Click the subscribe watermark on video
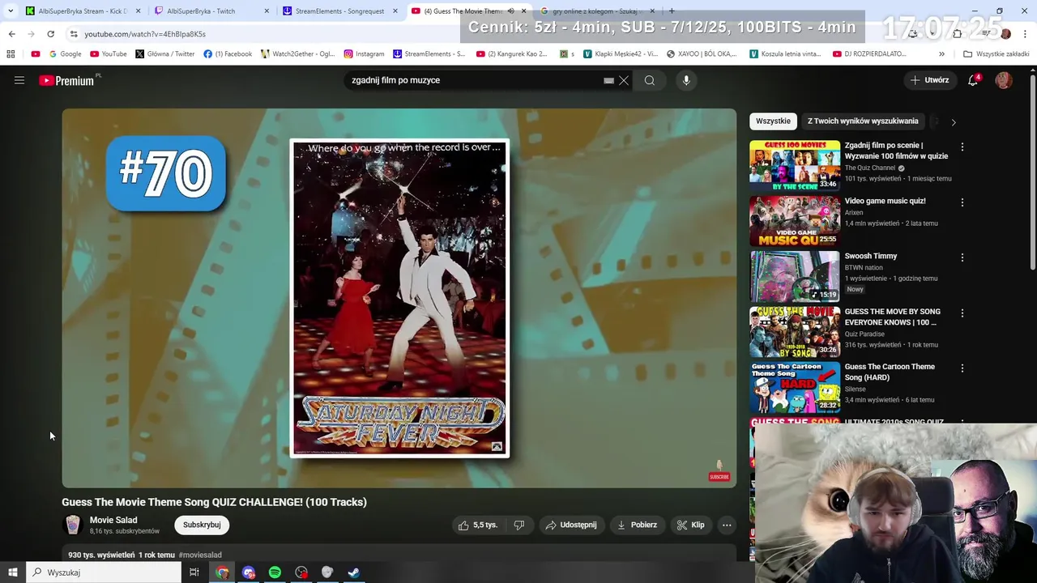 click(x=719, y=472)
